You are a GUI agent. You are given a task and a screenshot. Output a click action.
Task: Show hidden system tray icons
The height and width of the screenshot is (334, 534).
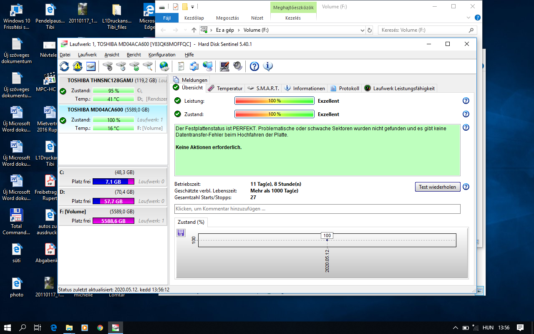(455, 328)
